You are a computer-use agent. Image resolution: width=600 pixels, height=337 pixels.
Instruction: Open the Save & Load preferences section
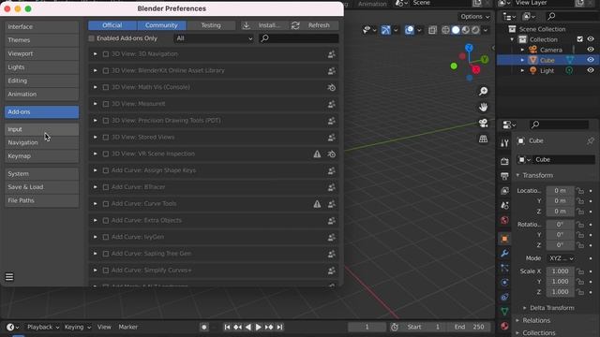(x=41, y=187)
